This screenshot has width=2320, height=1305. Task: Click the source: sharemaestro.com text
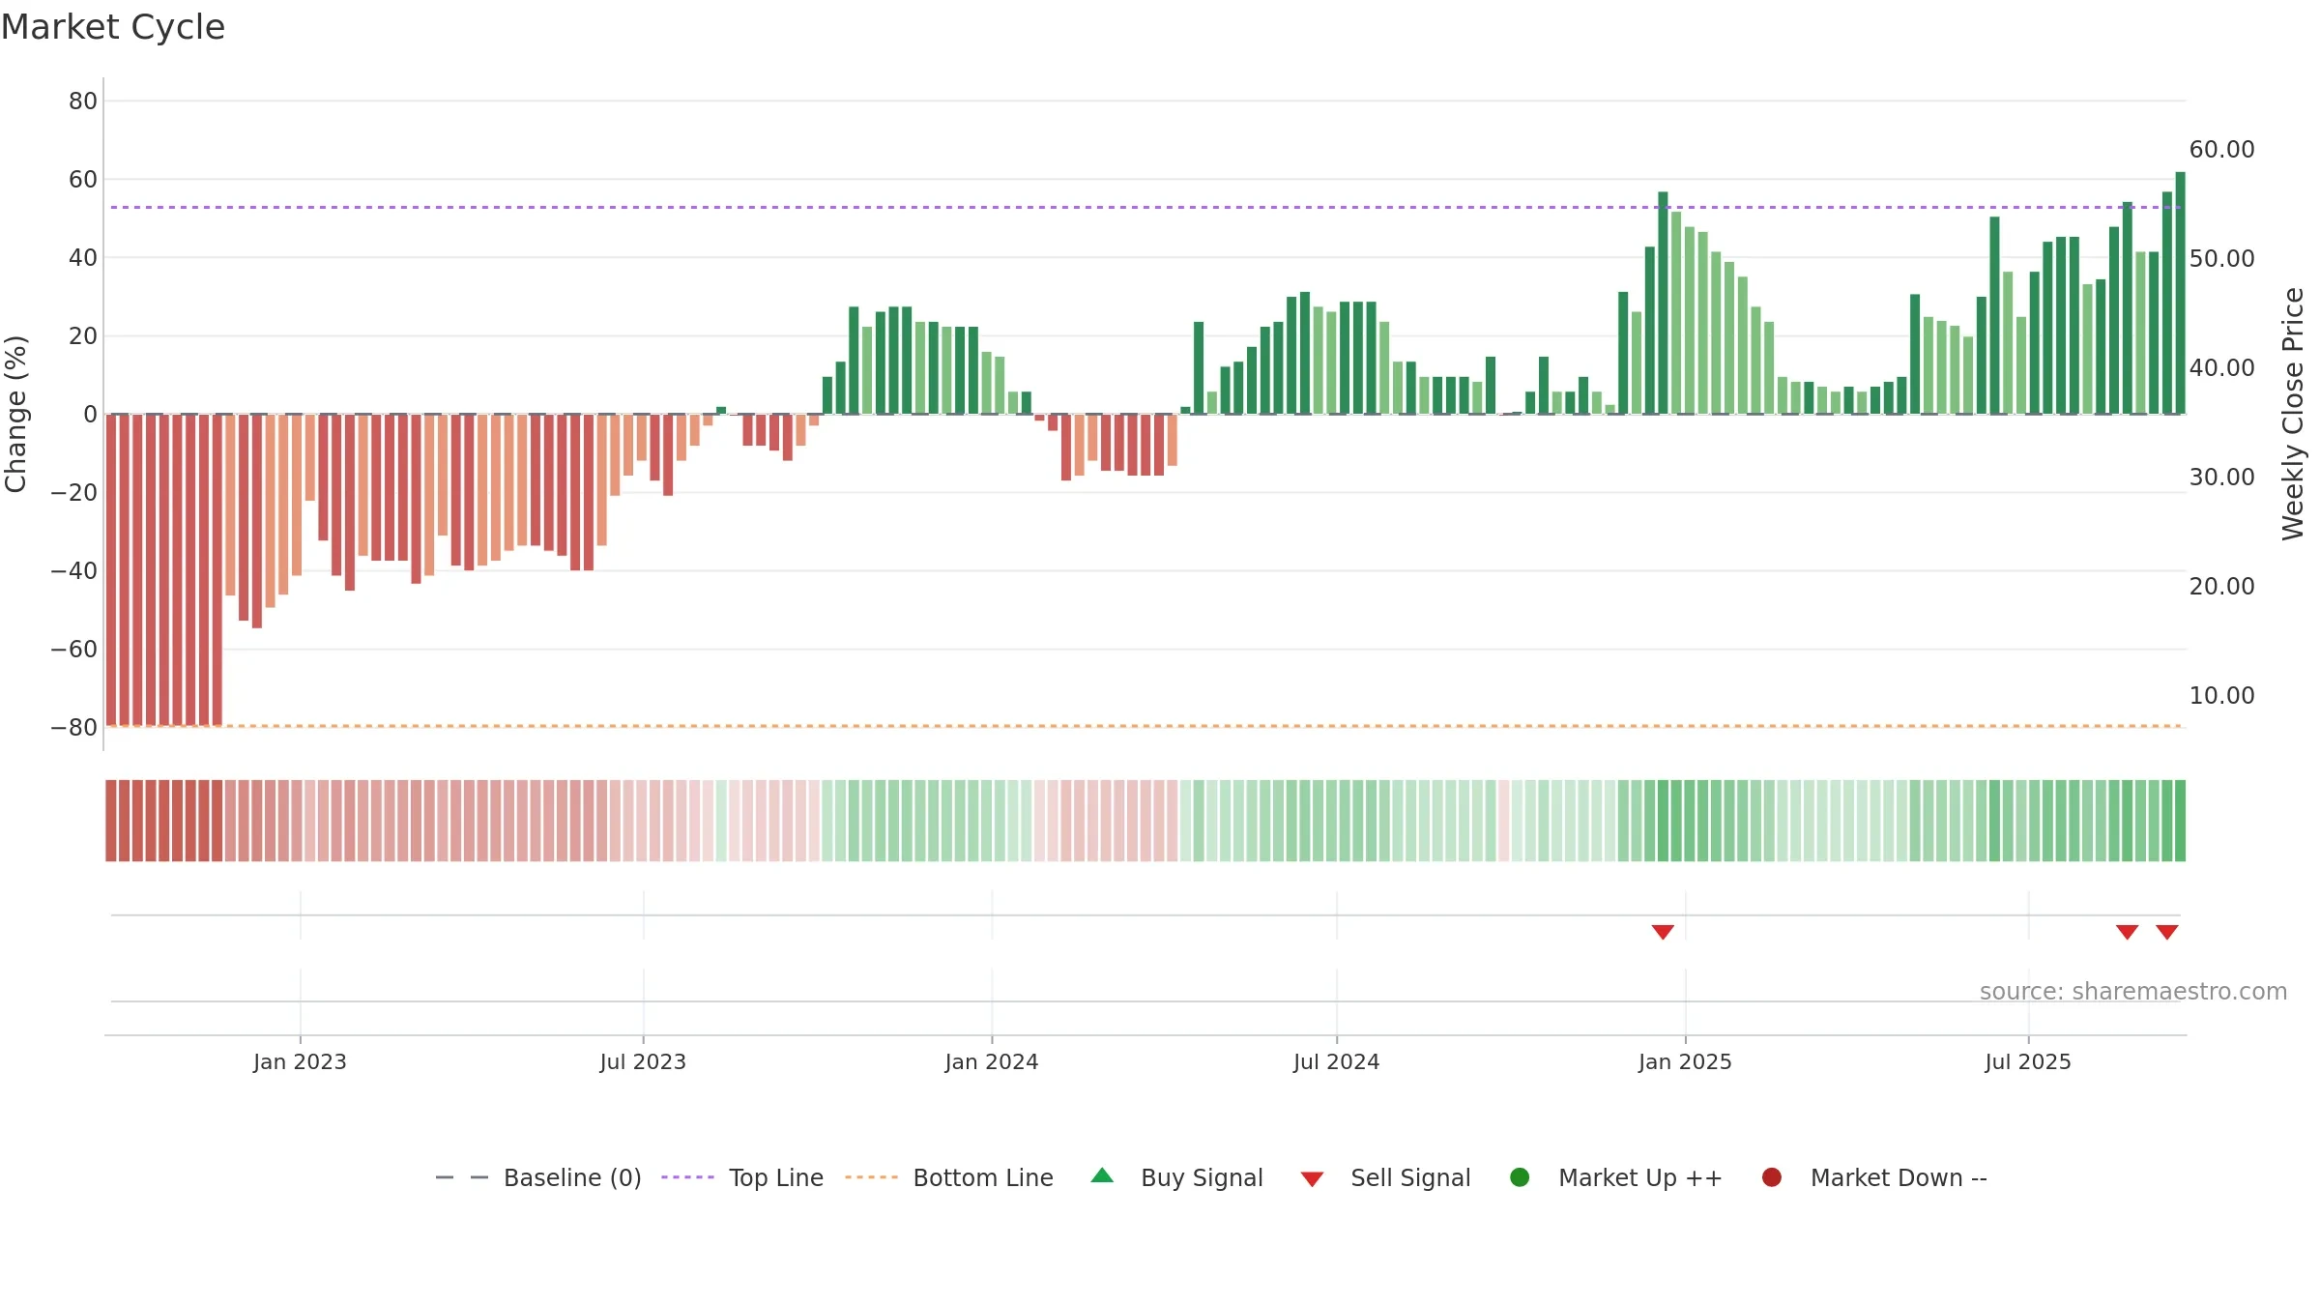(2133, 992)
